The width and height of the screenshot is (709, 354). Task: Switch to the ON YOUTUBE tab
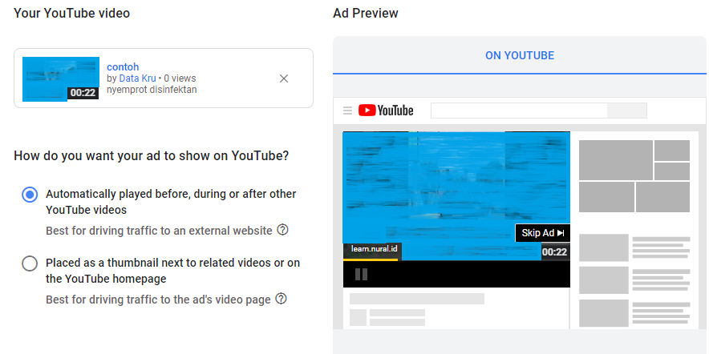point(520,55)
